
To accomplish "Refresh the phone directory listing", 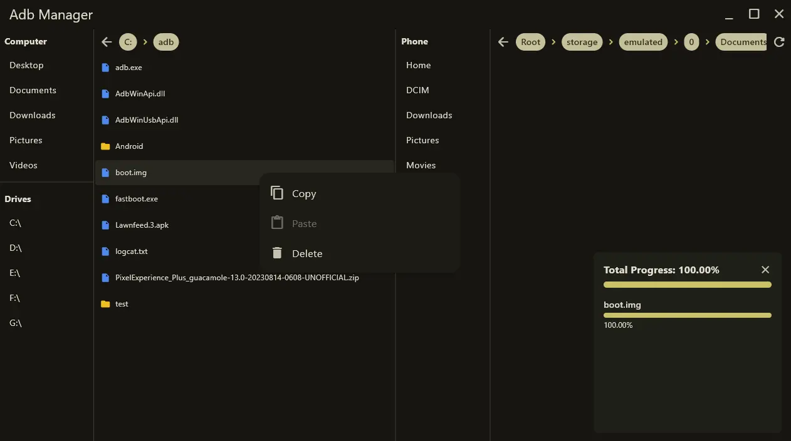I will pos(779,42).
